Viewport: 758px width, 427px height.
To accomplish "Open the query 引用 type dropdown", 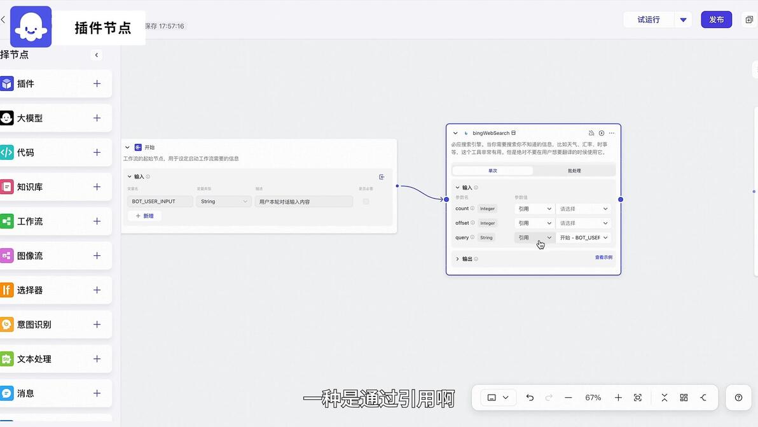I will 534,237.
